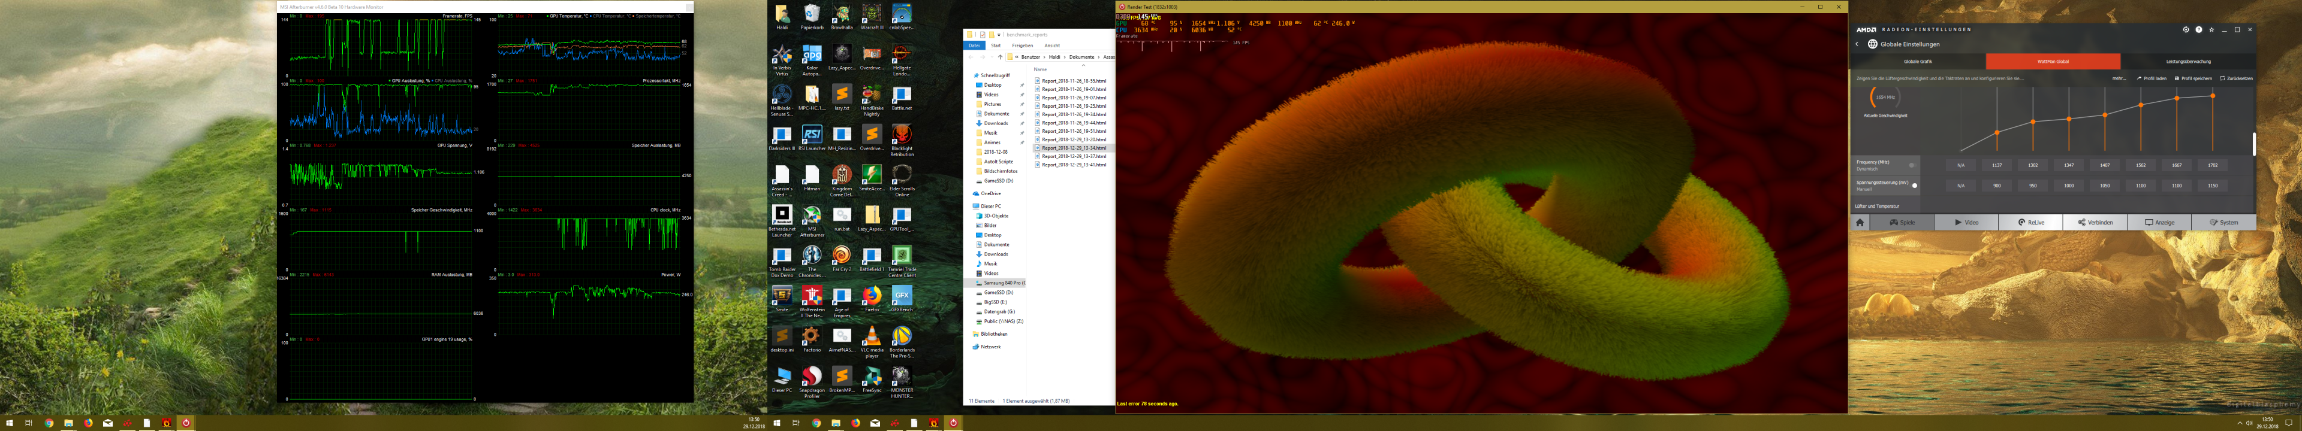Click the Lüfter und Temperatur section label
Screen dimensions: 2302x431
click(1876, 206)
